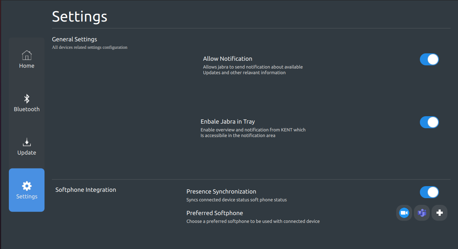458x249 pixels.
Task: Click the Preferred Softphone heading
Action: [x=215, y=213]
